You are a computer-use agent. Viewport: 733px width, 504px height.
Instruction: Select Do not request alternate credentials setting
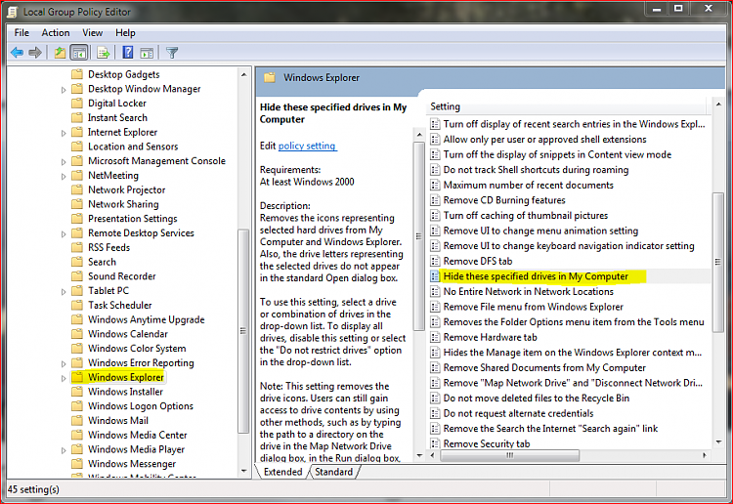(518, 413)
